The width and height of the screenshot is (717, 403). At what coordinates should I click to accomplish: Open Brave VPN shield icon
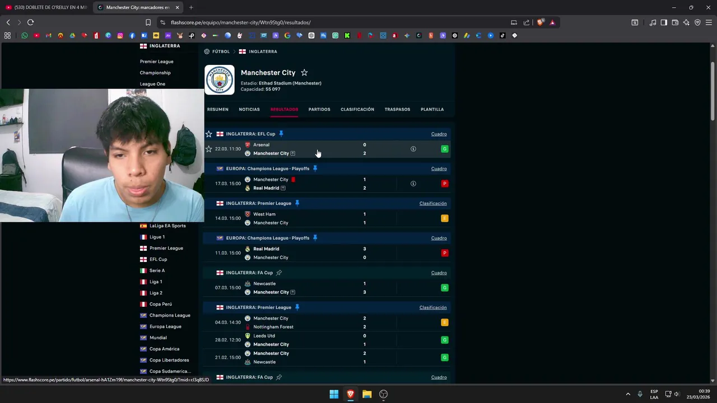point(697,22)
